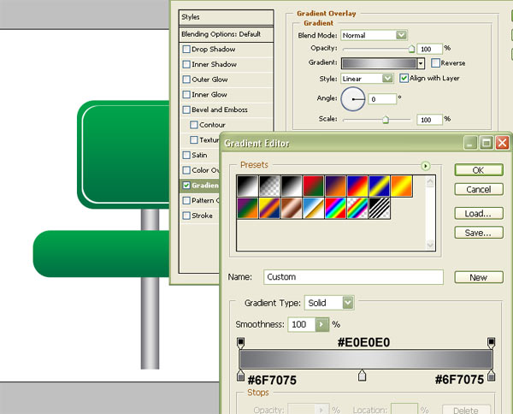Open the Presets flyout menu arrow

pyautogui.click(x=425, y=165)
